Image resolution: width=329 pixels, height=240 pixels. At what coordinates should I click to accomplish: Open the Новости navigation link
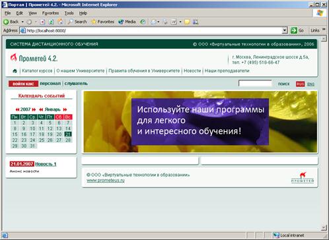click(192, 71)
